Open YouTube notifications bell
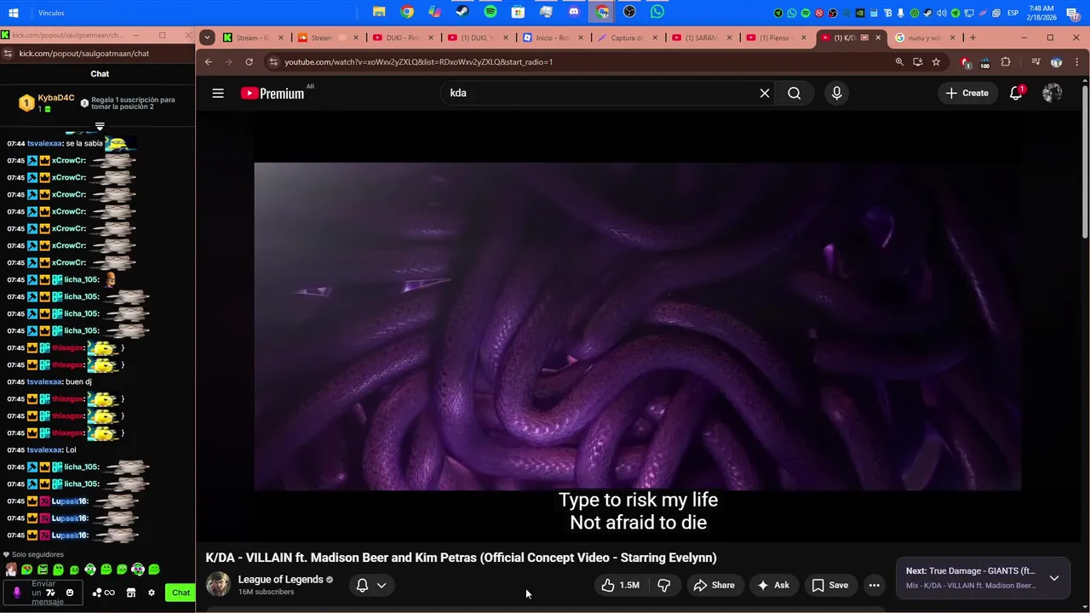Screen dimensions: 1090x613 tap(1016, 93)
